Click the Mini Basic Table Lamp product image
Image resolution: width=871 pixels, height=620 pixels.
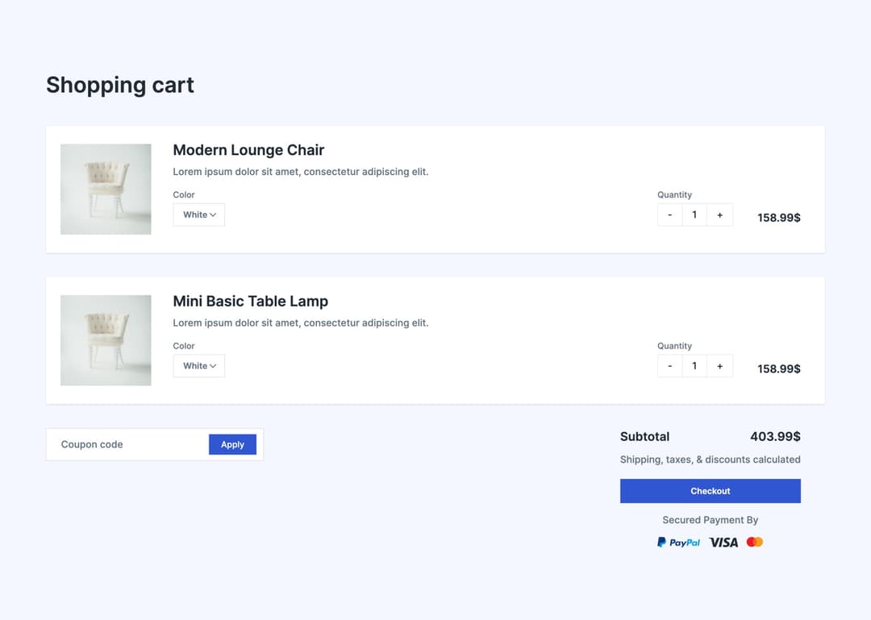106,340
